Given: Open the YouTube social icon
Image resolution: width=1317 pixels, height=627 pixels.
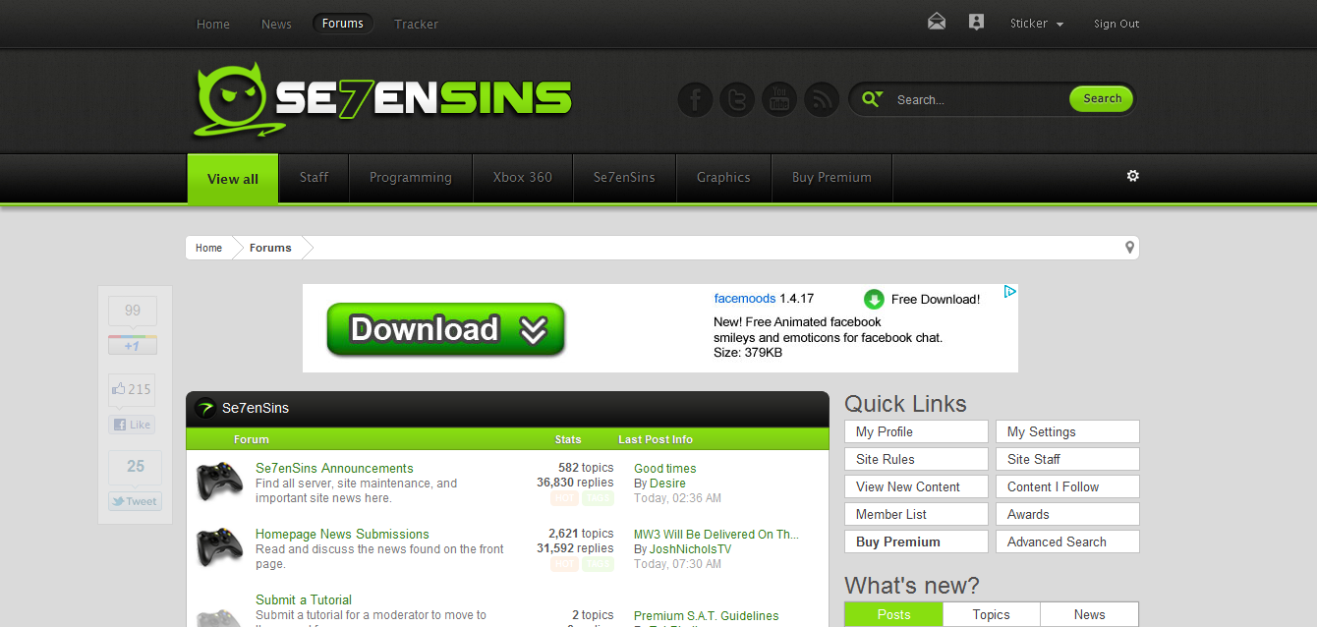Looking at the screenshot, I should [x=779, y=99].
